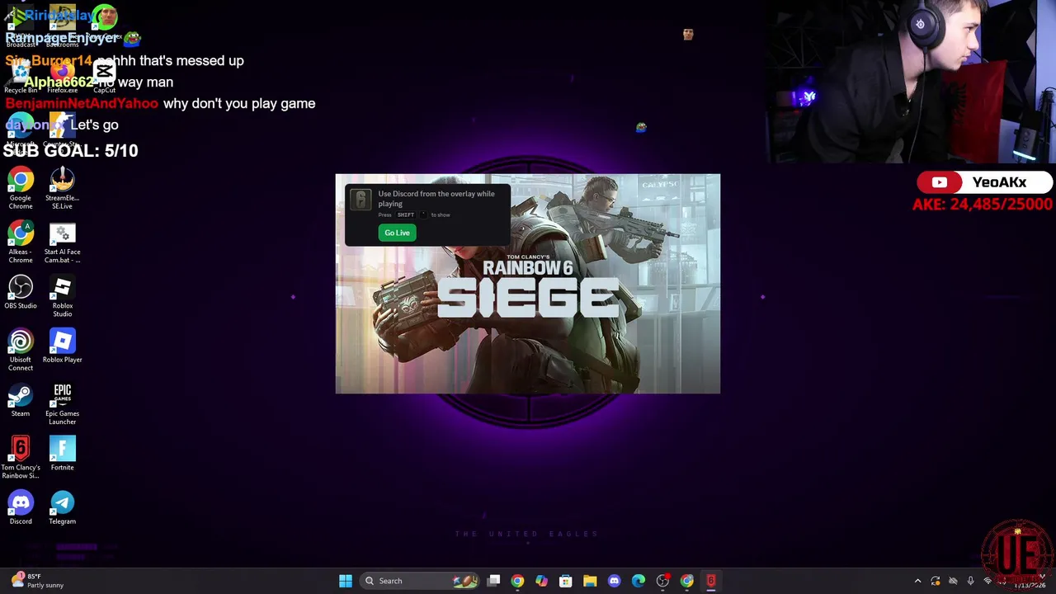Viewport: 1056px width, 594px height.
Task: Select the Start AI Face Cam.bat file
Action: point(62,243)
